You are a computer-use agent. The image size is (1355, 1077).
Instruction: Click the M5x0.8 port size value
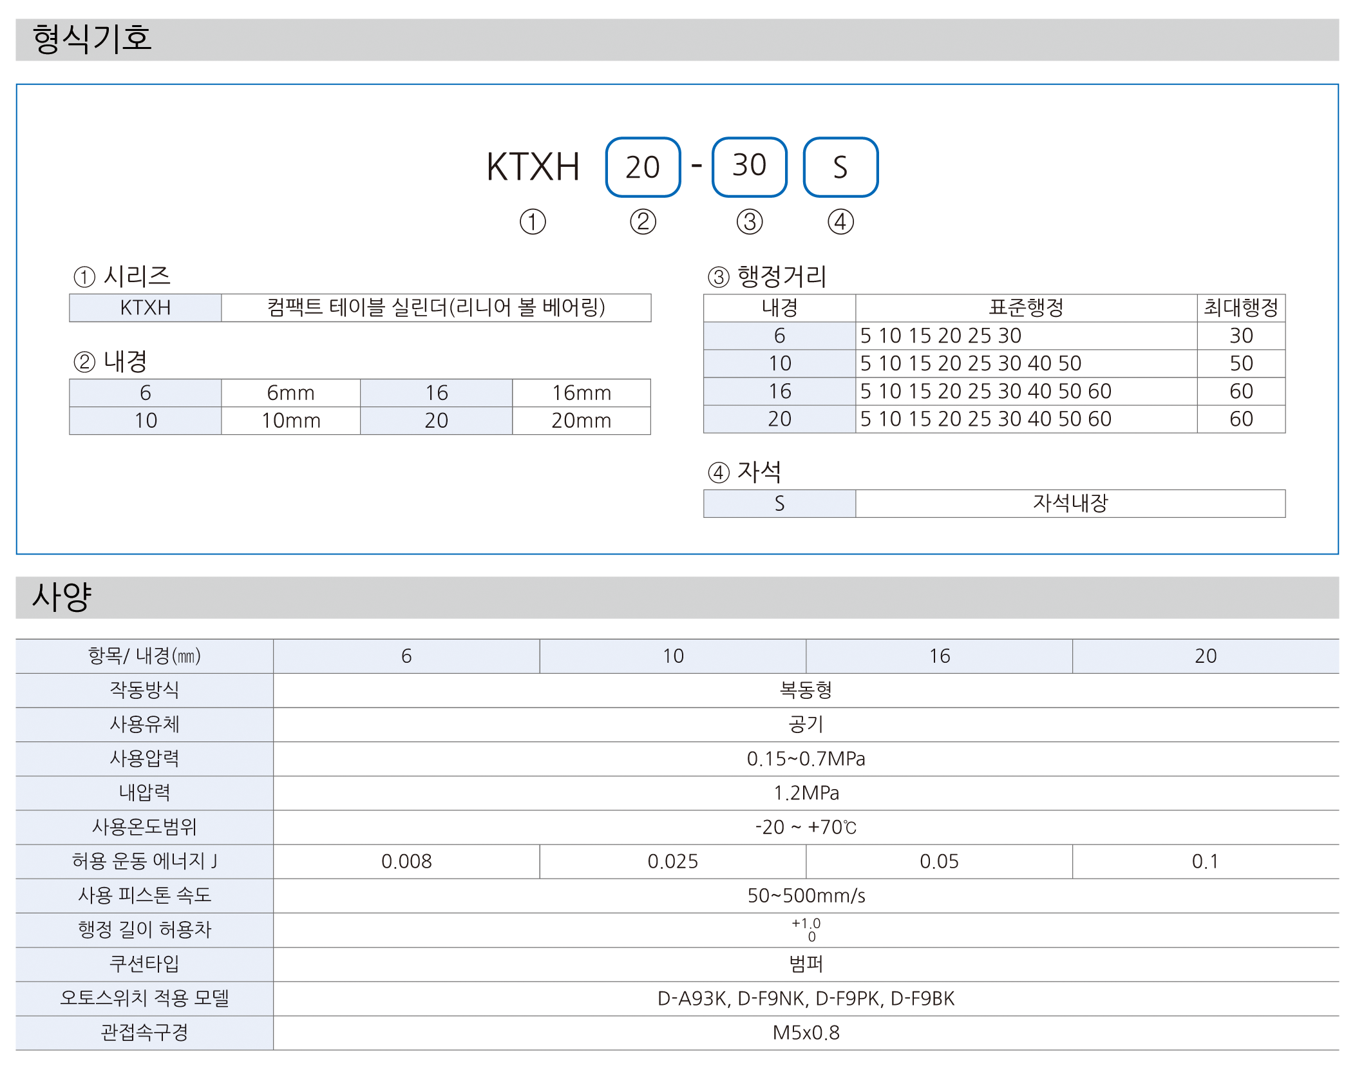[806, 1033]
